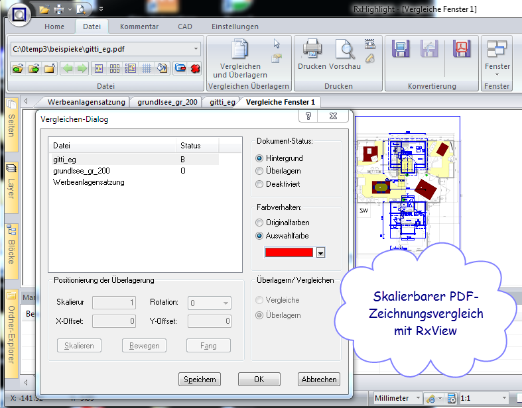Viewport: 522px width, 408px height.
Task: Click the print area selection printer icon
Action: tap(369, 44)
